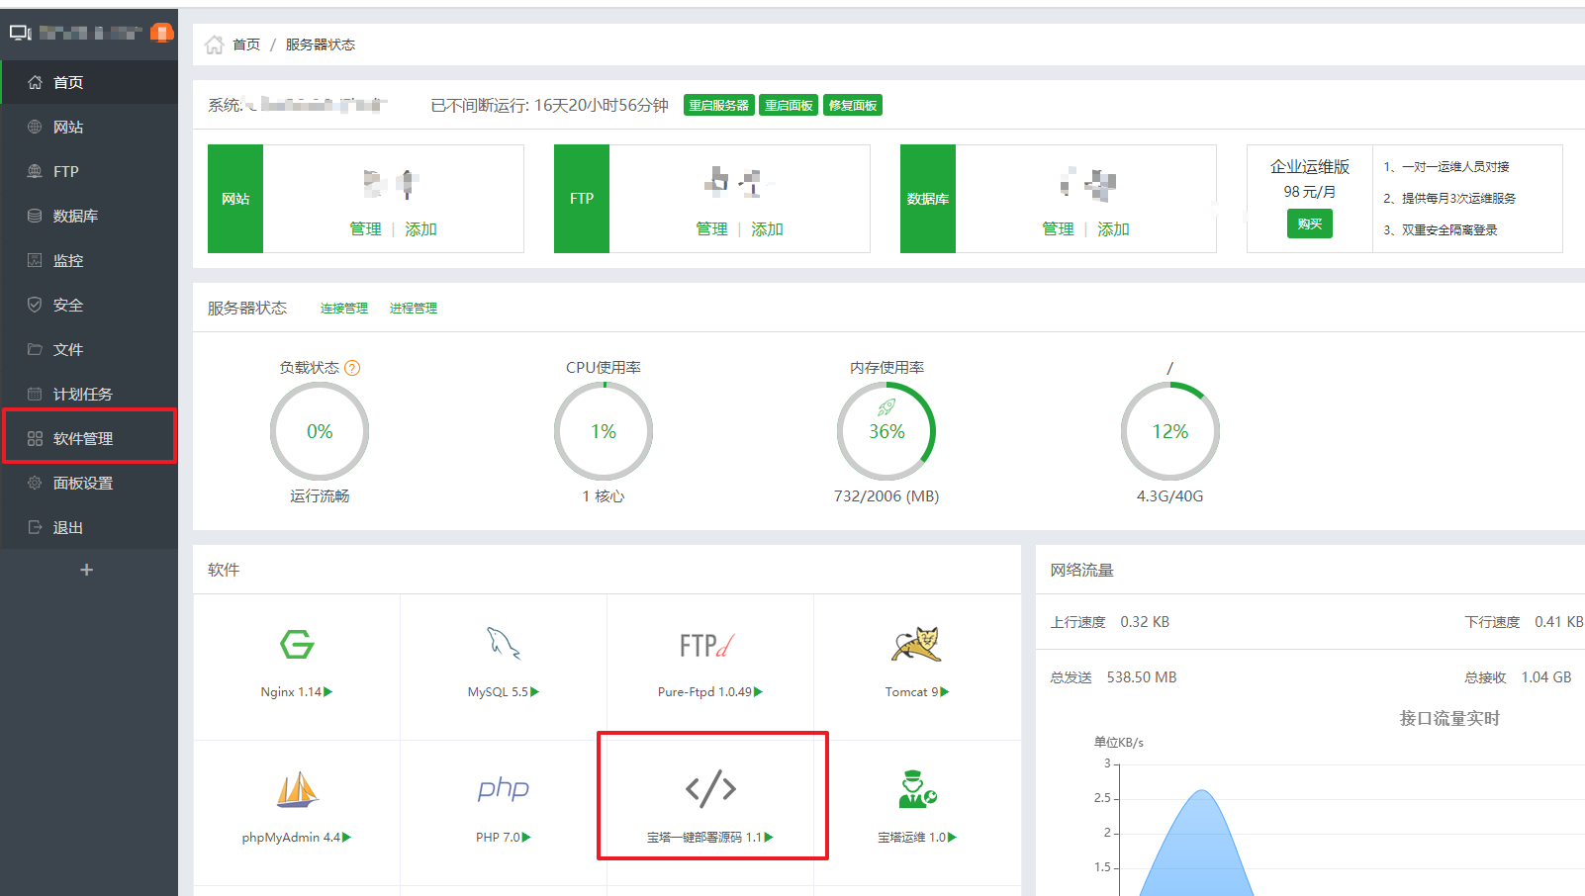Click the rocket memory release icon
The width and height of the screenshot is (1585, 896).
pos(886,407)
